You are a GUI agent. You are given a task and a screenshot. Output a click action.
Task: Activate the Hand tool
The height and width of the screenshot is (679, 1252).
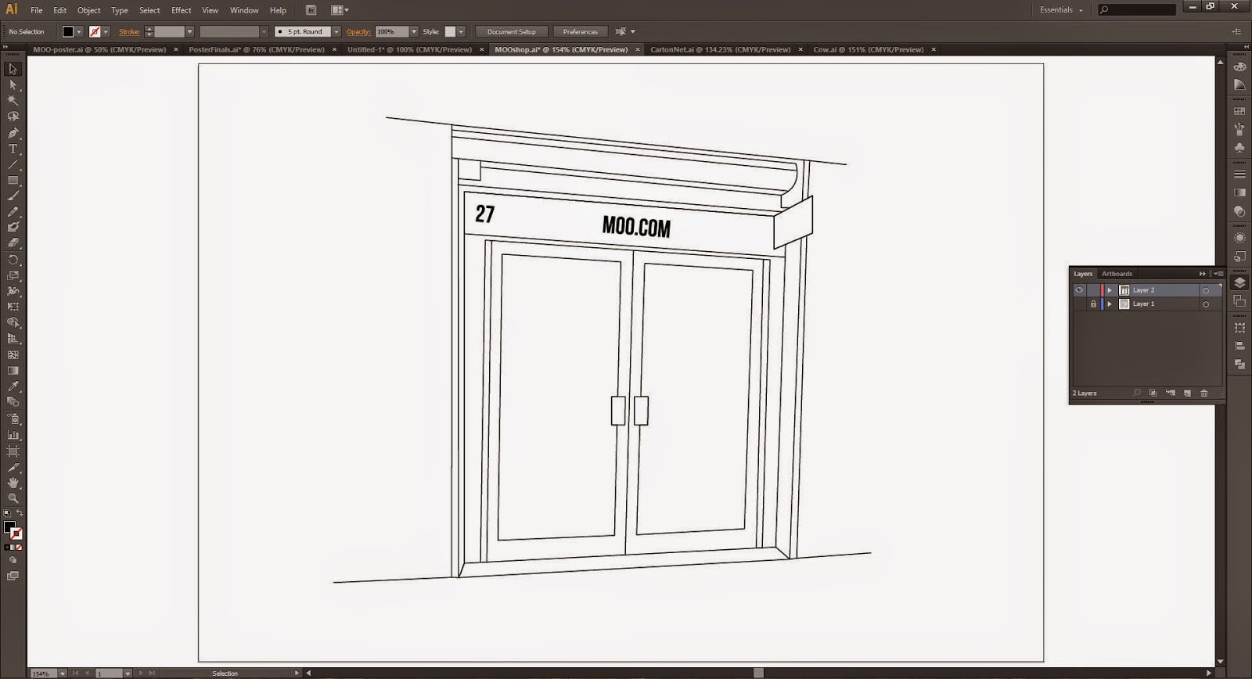click(x=13, y=483)
